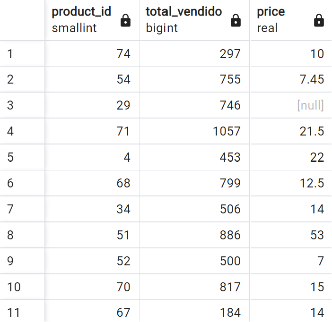Click product_id cell containing 74
This screenshot has height=322, width=332.
pos(92,54)
